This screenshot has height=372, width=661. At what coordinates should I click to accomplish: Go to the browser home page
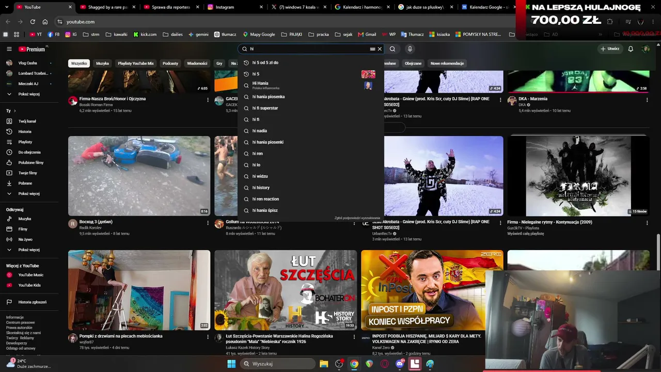(x=45, y=22)
